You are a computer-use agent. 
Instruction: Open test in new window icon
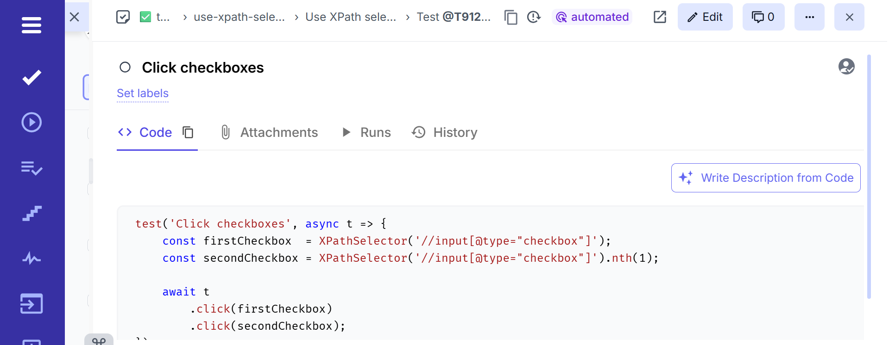(659, 17)
